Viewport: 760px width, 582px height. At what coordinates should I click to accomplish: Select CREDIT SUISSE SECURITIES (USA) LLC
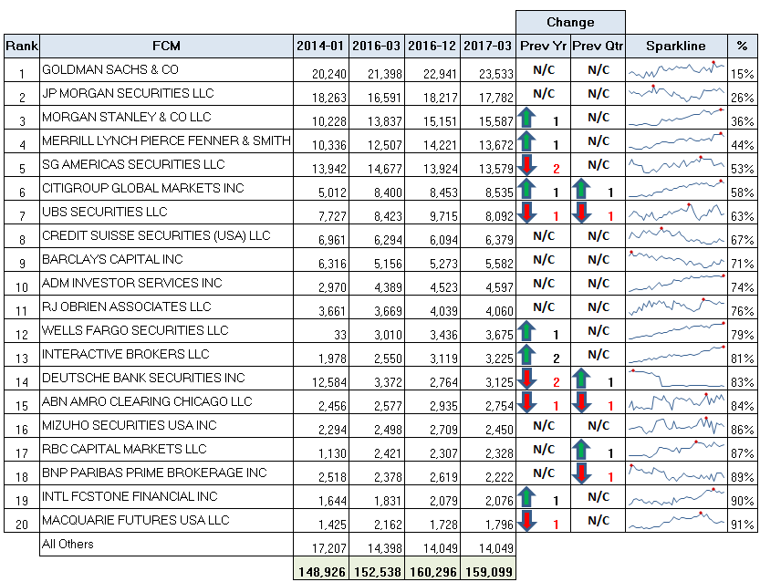[166, 236]
